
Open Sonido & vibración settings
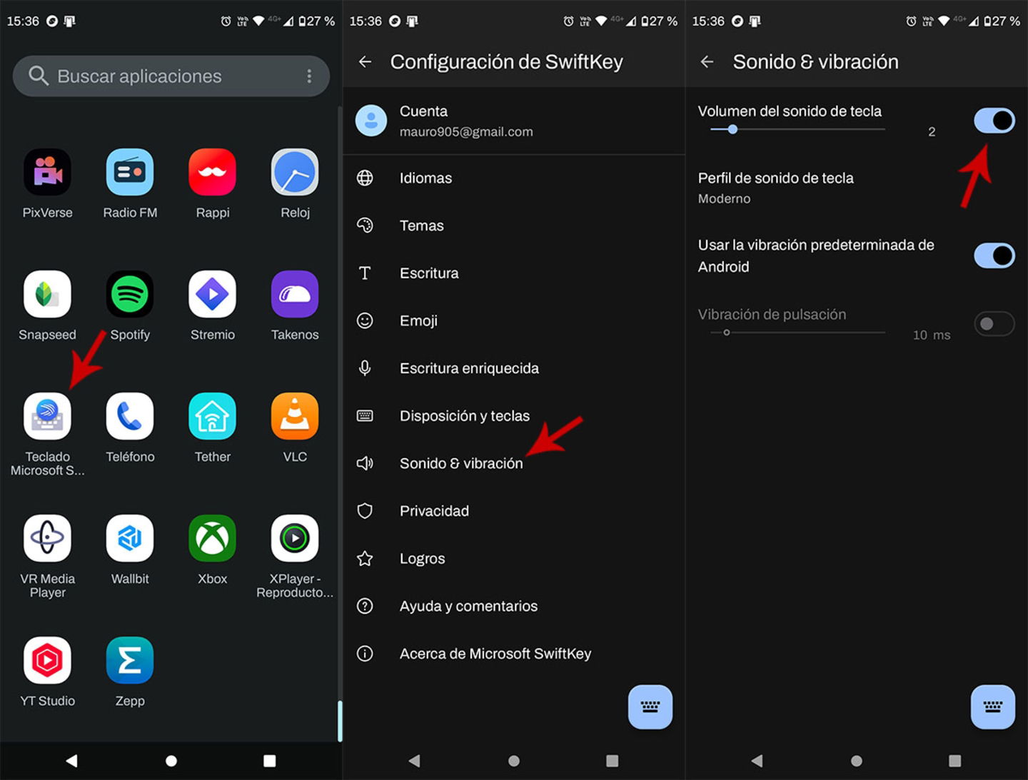[514, 463]
